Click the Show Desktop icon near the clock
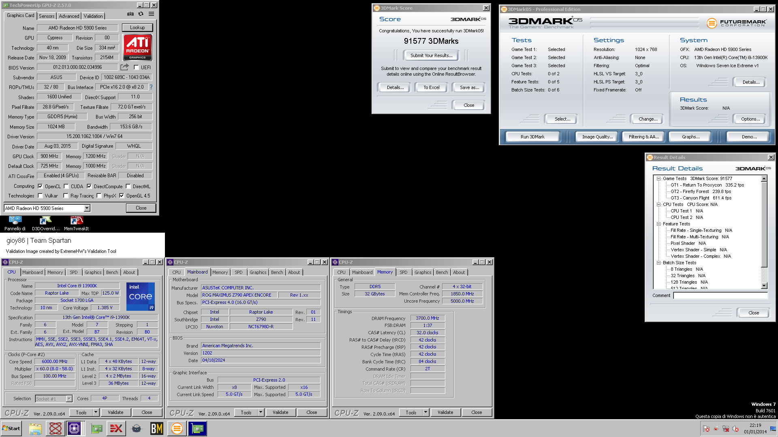 coord(773,429)
